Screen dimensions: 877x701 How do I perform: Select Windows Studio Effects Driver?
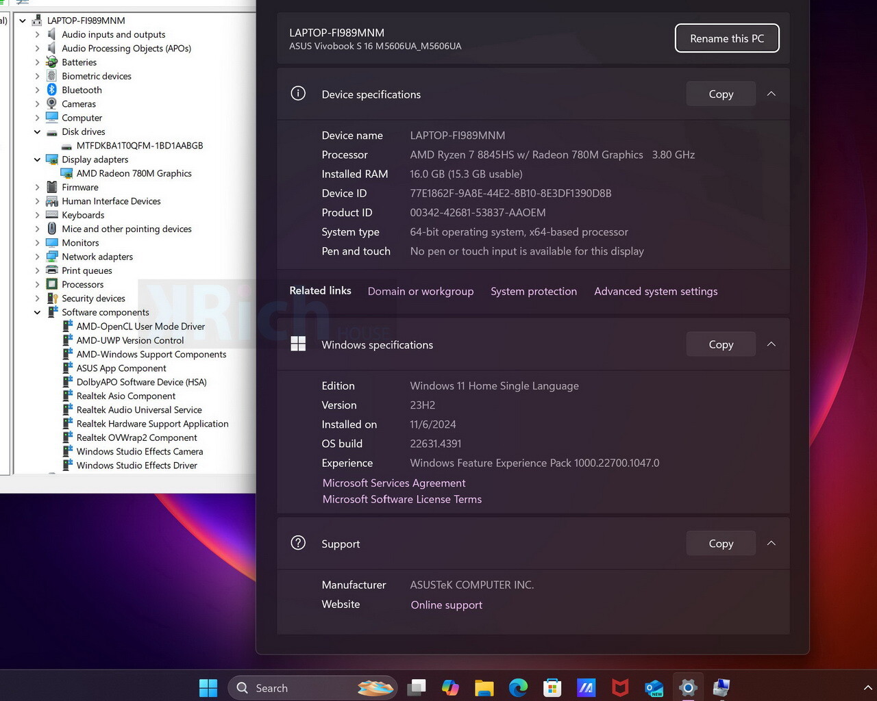pyautogui.click(x=136, y=466)
